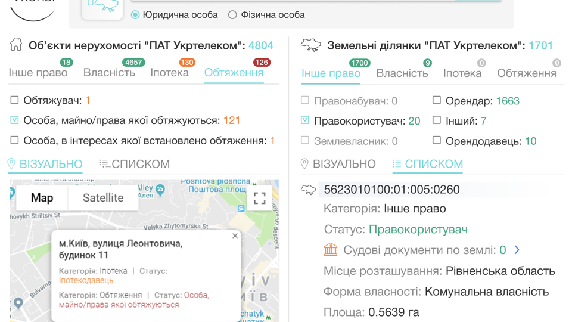
Task: Click the teal pin icon by left ВІЗУАЛЬНО
Action: coord(12,163)
